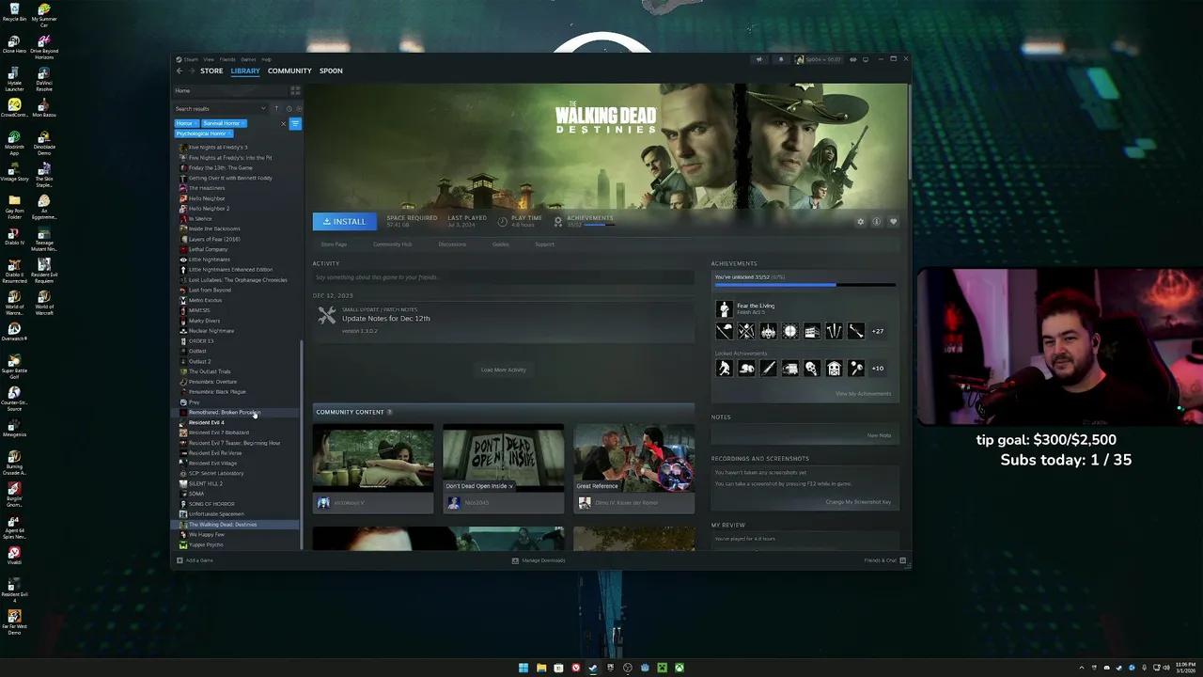Go forward with the Steam forward arrow

(x=191, y=71)
